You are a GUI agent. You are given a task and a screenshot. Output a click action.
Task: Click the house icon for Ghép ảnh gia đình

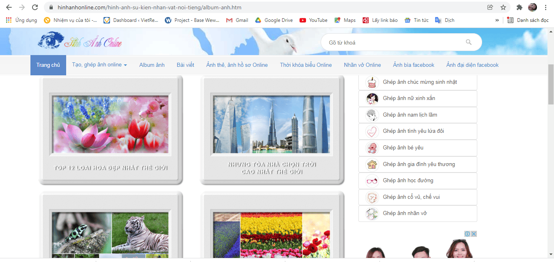coord(372,164)
